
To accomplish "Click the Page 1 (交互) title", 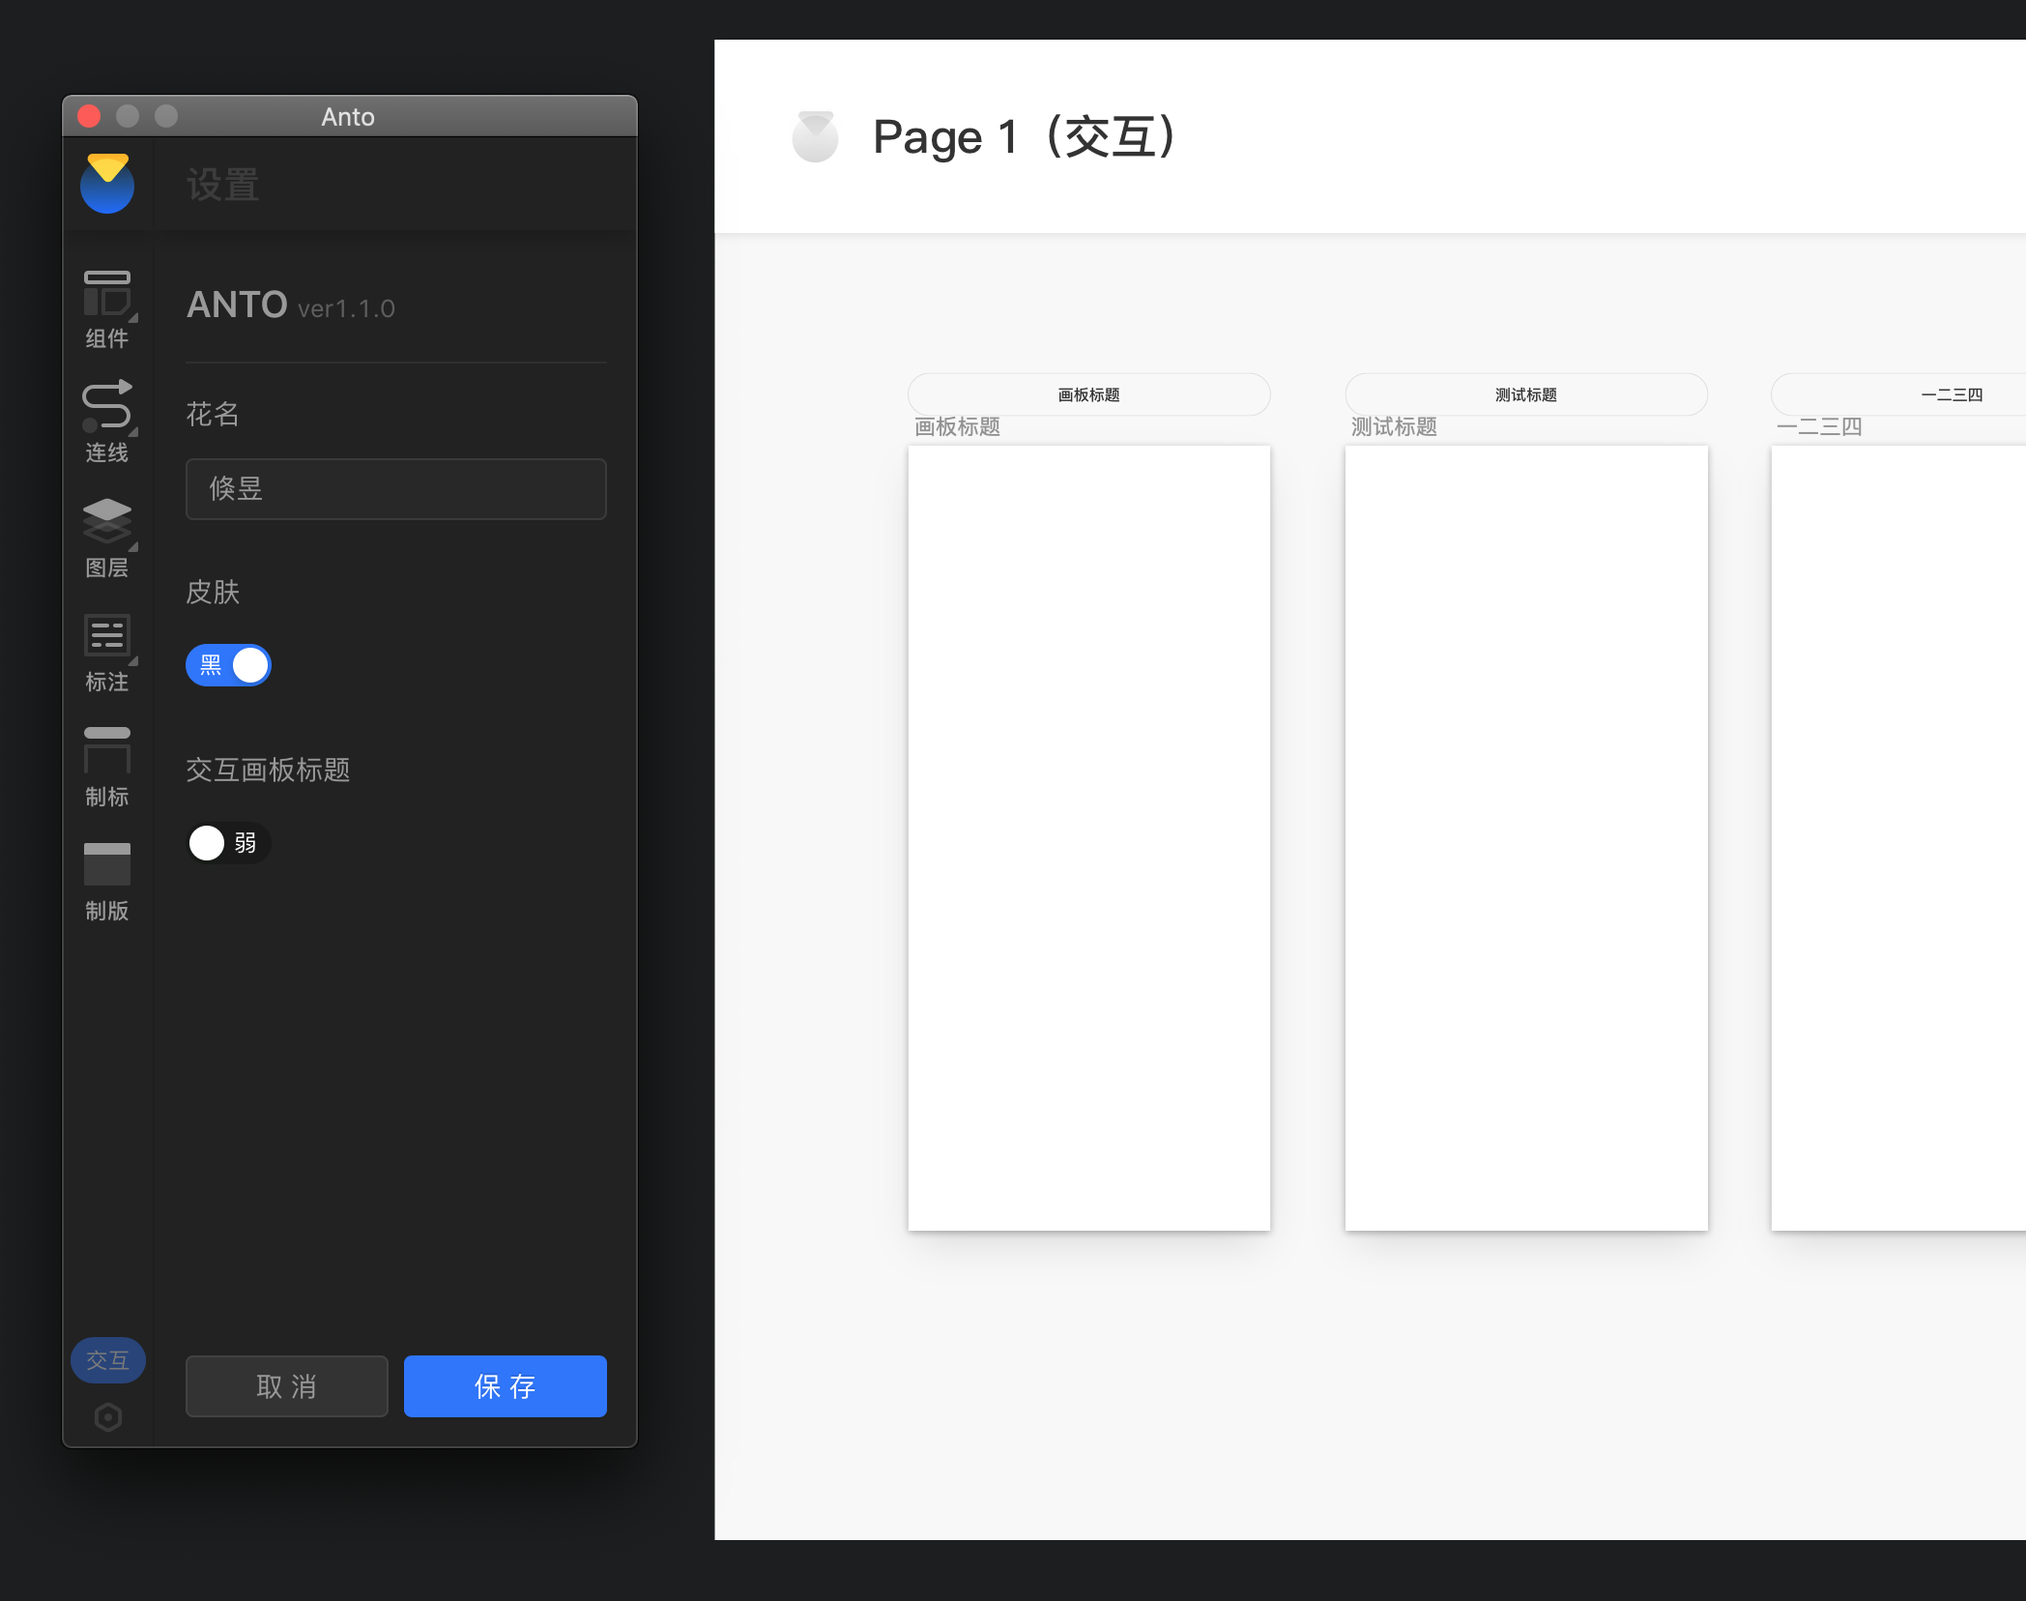I will 1025,136.
